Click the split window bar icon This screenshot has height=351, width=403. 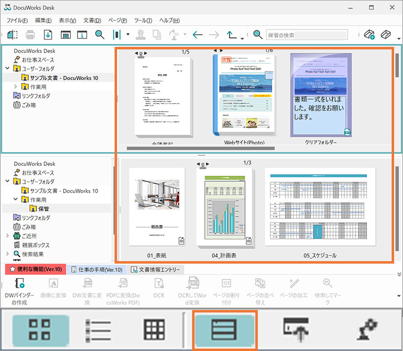click(x=117, y=35)
